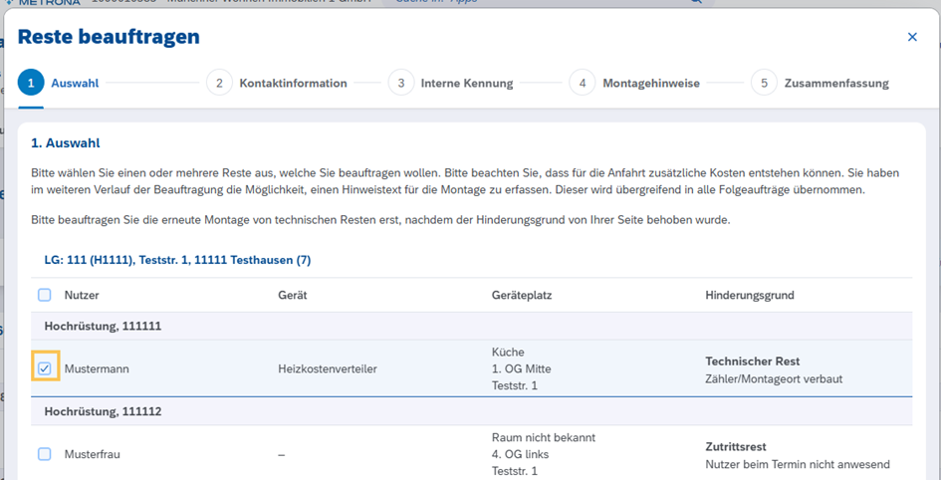This screenshot has width=941, height=480.
Task: Go to step 2 Kontaktinformation
Action: 220,84
